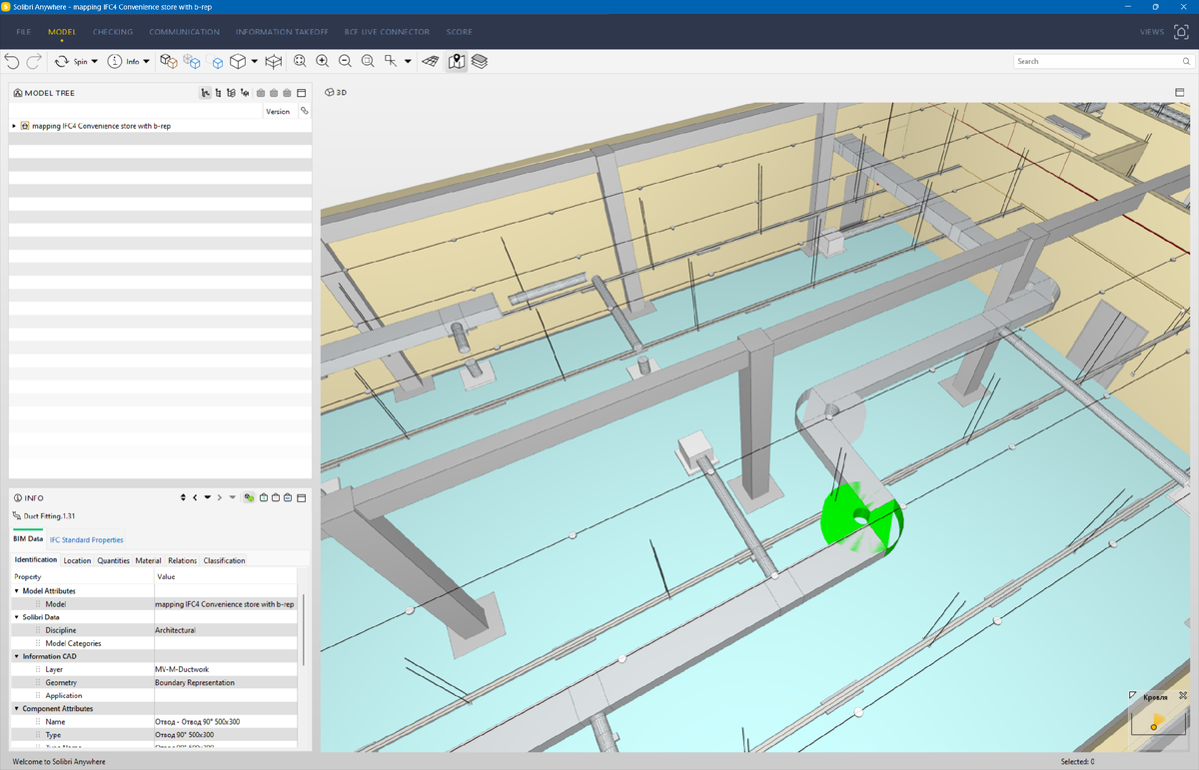Viewport: 1199px width, 770px height.
Task: Click the Zoom In magnifier icon
Action: click(323, 62)
